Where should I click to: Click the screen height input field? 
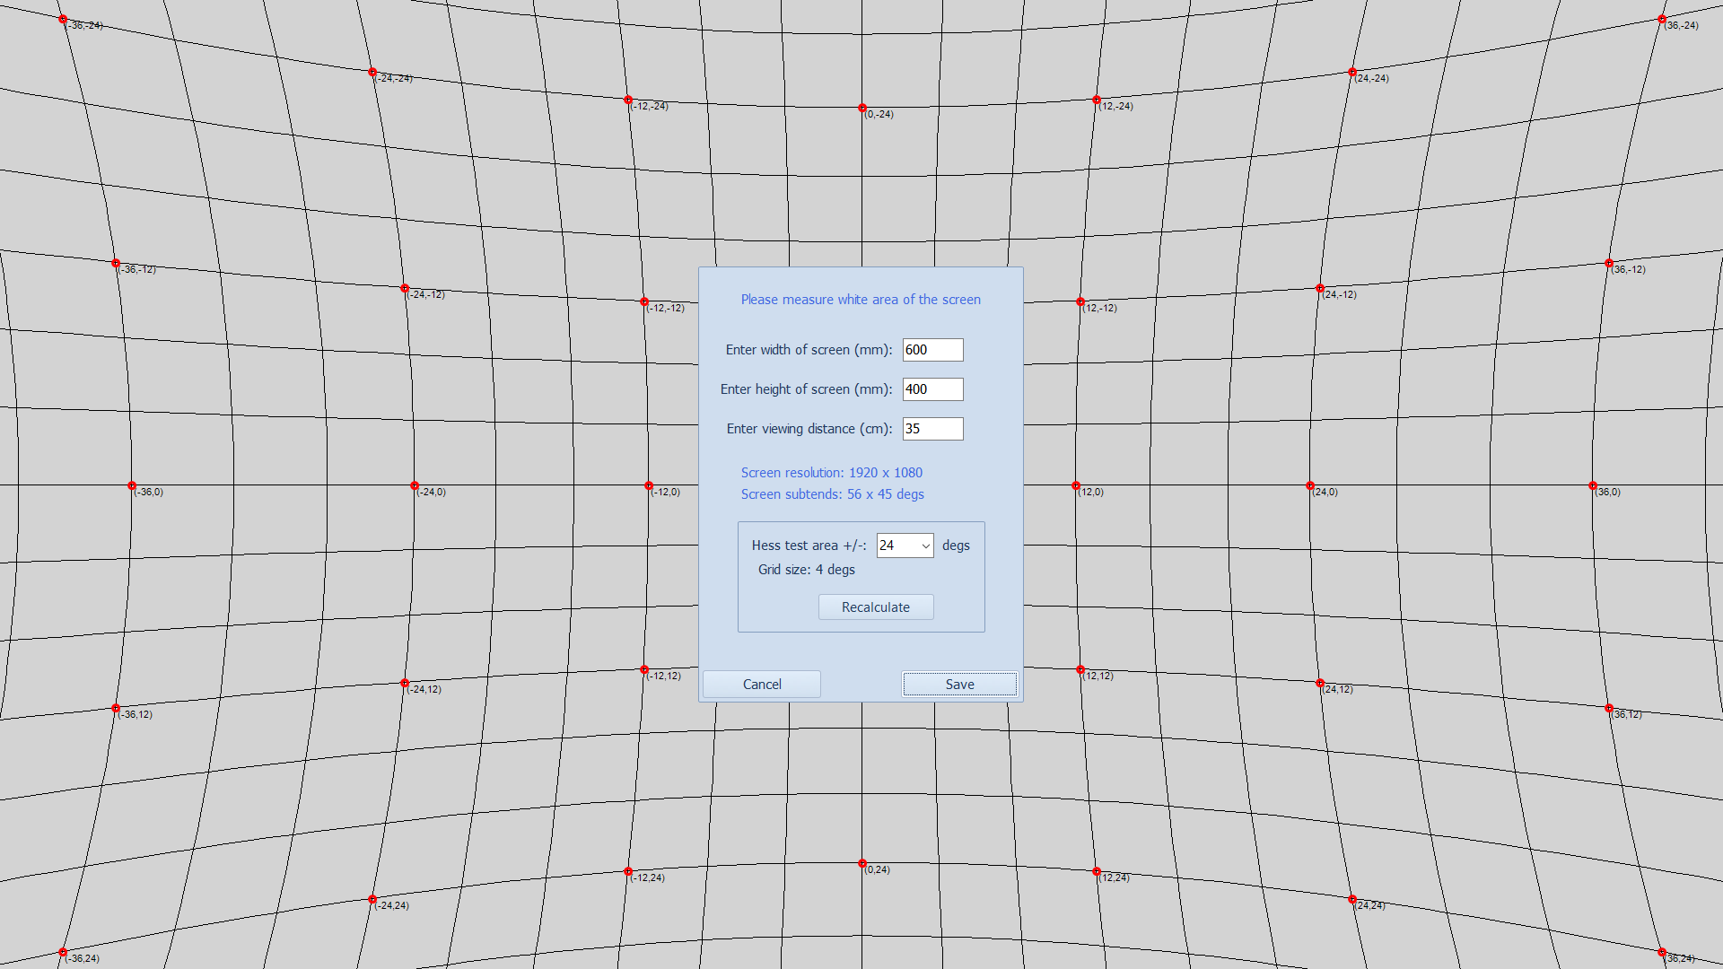point(932,389)
